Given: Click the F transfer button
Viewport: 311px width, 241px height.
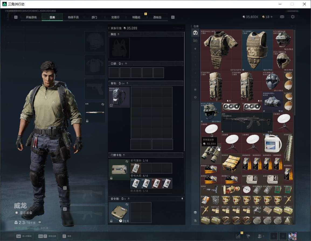Looking at the screenshot, I should coord(67,236).
